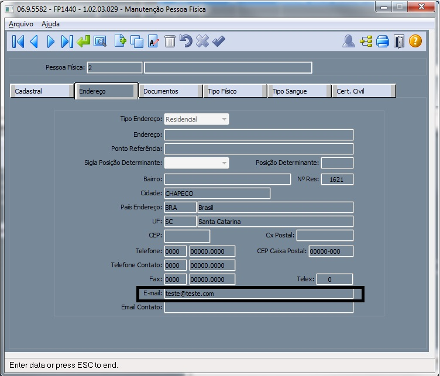Open the Tipo Sangue tab

click(x=300, y=91)
